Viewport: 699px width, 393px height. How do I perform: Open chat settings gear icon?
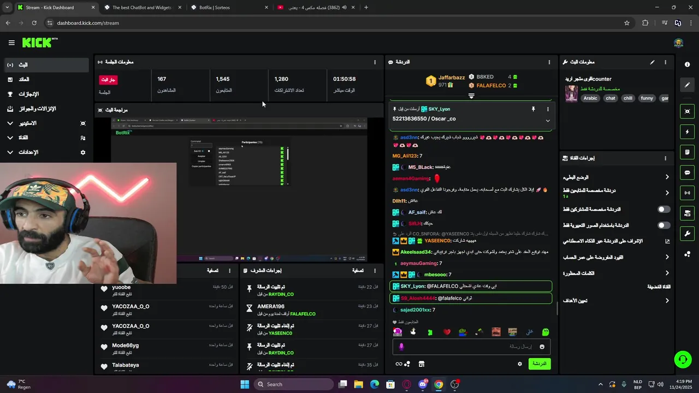coord(520,364)
